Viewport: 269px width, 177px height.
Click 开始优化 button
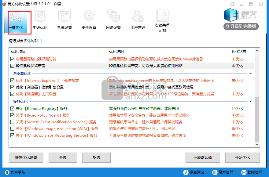coord(242,158)
